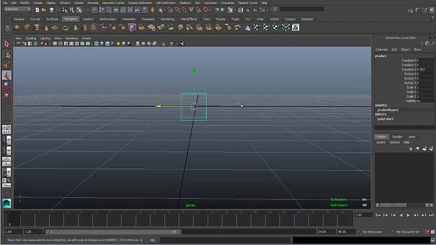Toggle the Channel Box display icon at top right
The width and height of the screenshot is (436, 245).
point(431,10)
